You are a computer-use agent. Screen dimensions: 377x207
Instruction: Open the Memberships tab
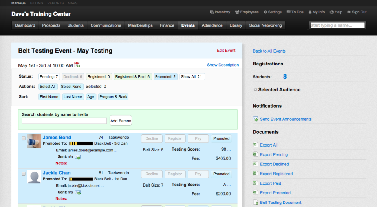pyautogui.click(x=140, y=25)
